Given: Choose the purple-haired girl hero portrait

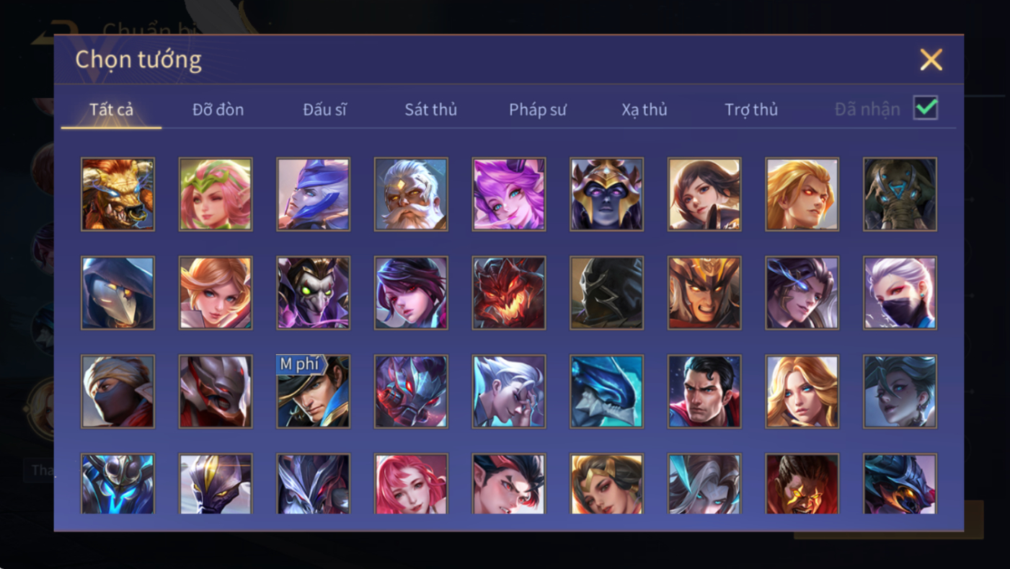Looking at the screenshot, I should click(x=509, y=195).
